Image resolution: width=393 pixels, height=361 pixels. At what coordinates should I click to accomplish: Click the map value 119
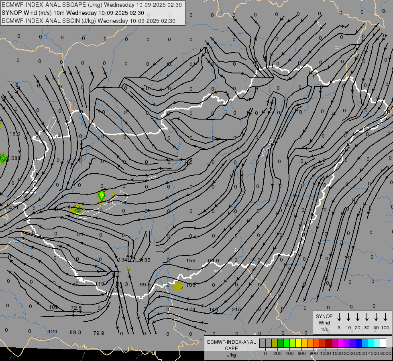(x=100, y=284)
